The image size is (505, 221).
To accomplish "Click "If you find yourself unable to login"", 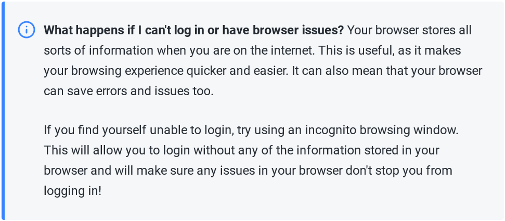I will 139,131.
